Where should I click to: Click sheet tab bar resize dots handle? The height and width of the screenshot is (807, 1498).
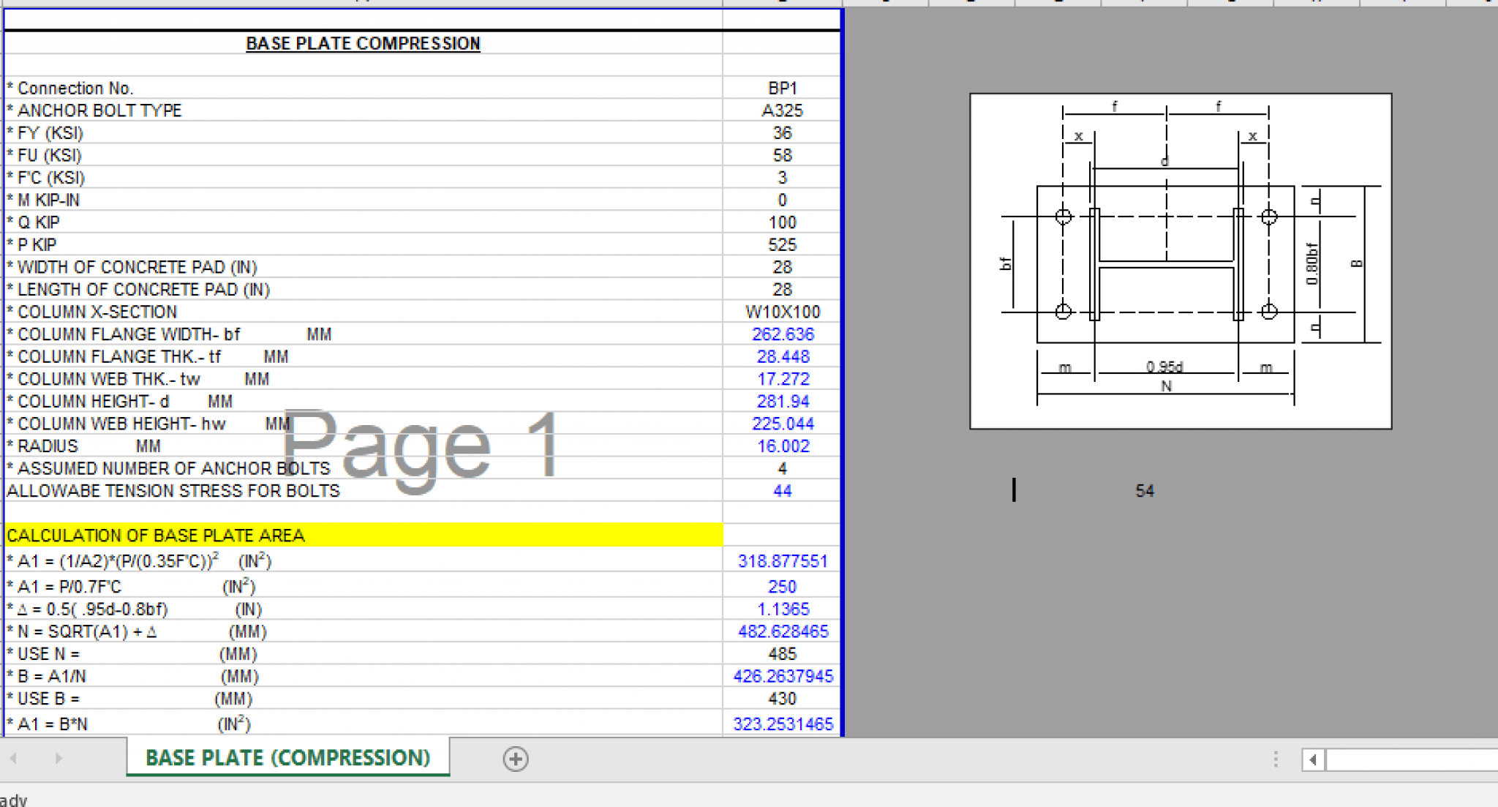(x=1276, y=759)
